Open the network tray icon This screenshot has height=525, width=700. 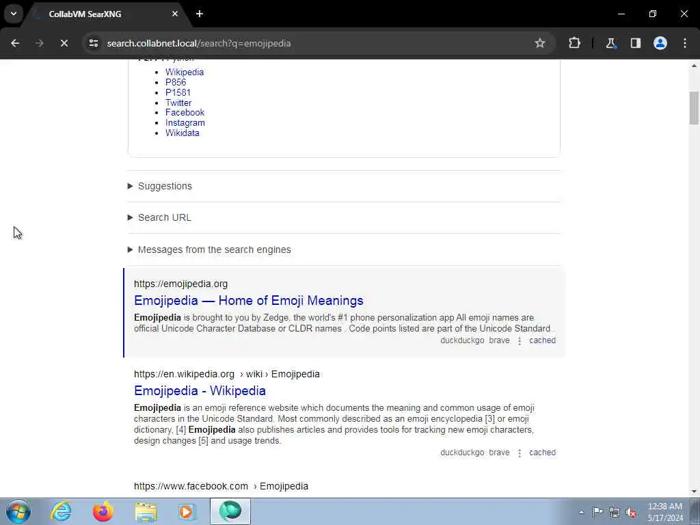pyautogui.click(x=615, y=512)
